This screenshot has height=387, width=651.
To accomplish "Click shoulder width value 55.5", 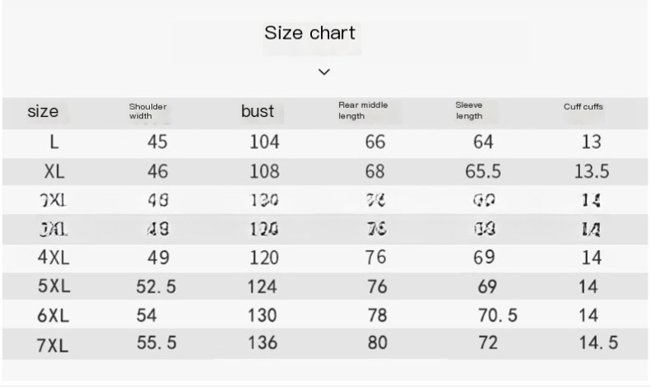I will [156, 343].
